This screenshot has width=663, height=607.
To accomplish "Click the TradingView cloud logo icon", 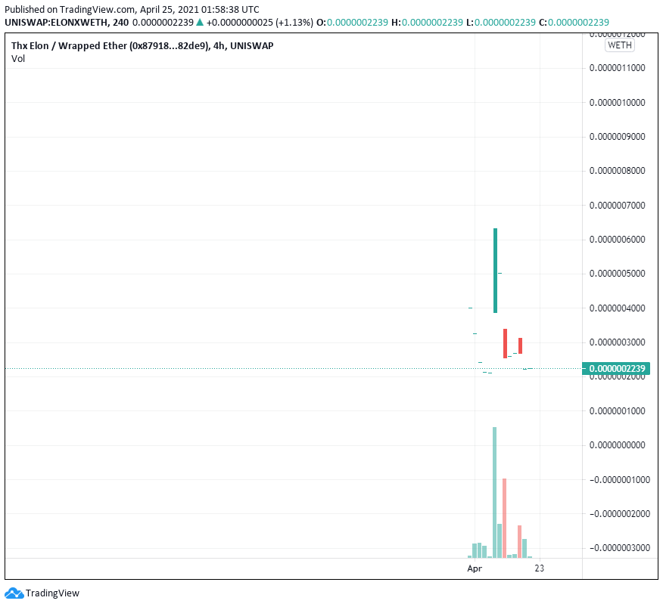I will click(x=14, y=593).
